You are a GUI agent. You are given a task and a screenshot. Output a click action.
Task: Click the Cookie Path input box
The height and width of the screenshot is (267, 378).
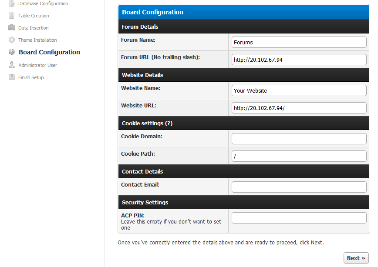pos(299,156)
